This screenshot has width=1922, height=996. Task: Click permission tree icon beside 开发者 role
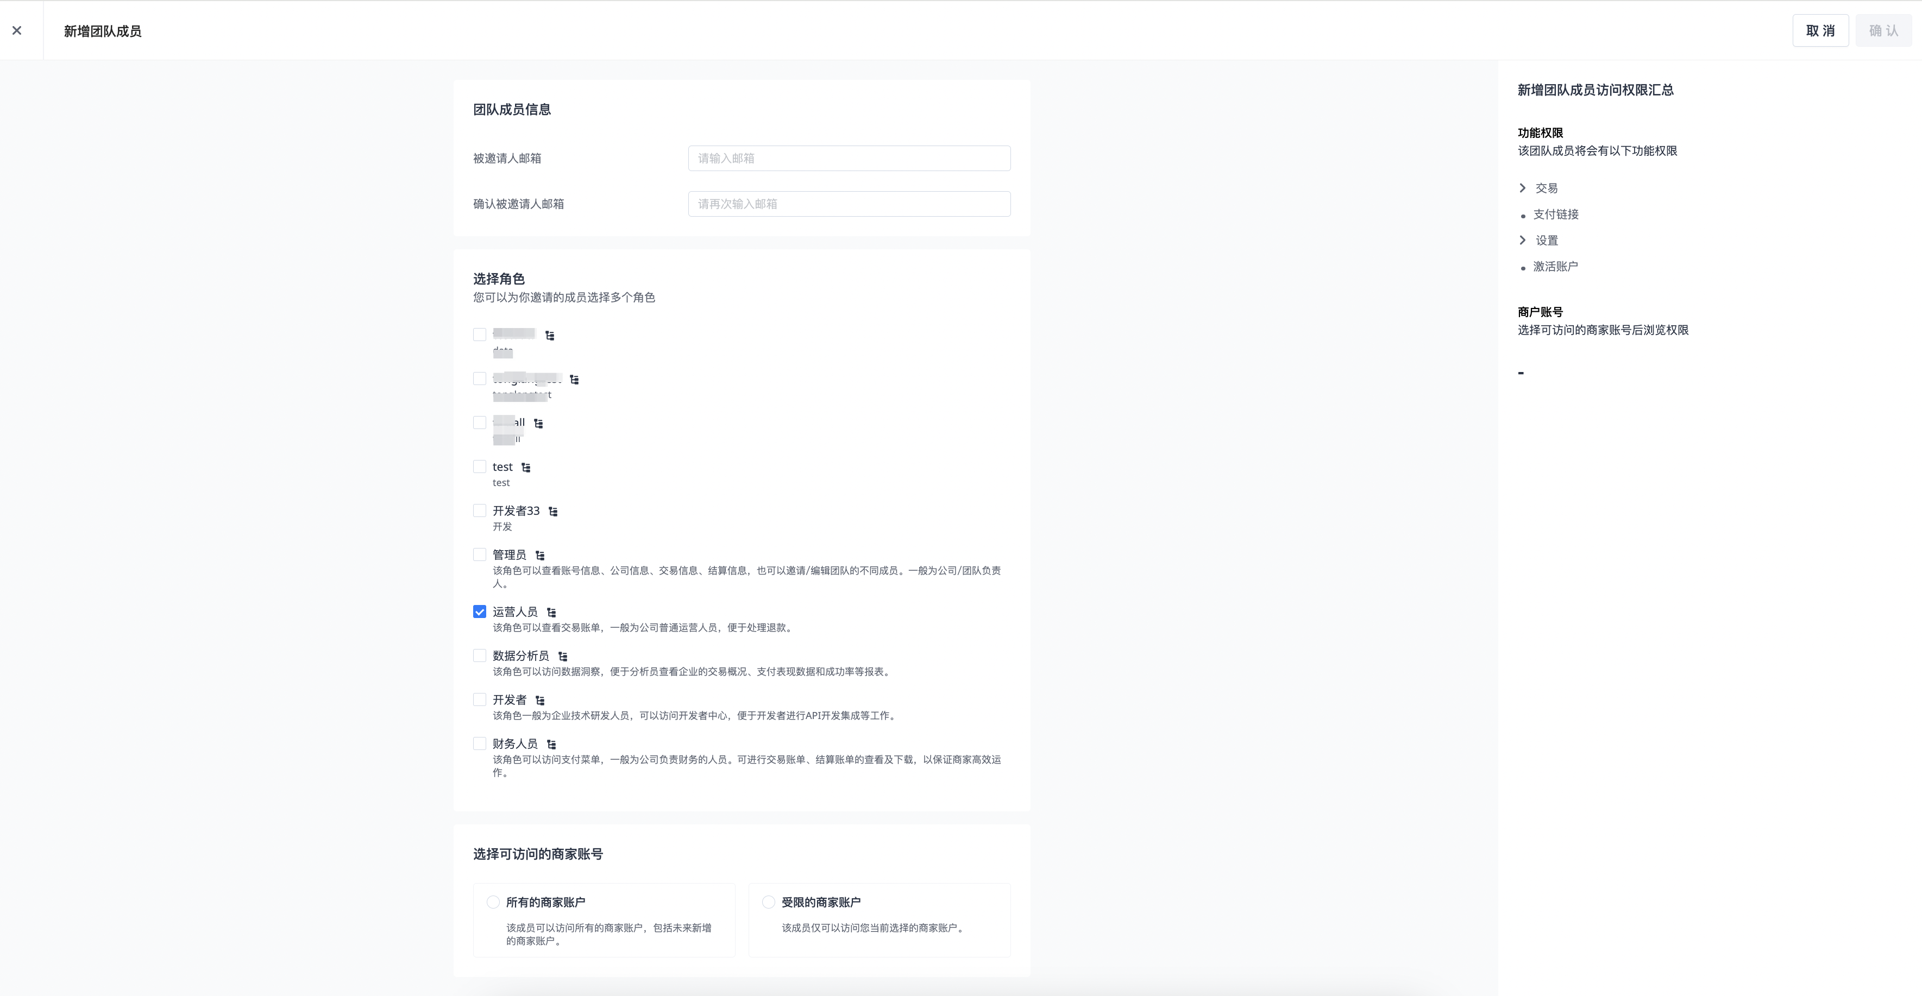[540, 701]
